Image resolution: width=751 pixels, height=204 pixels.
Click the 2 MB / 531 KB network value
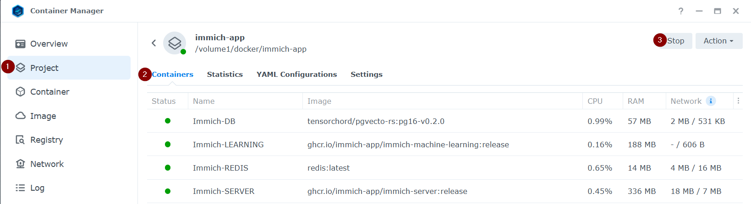click(698, 121)
